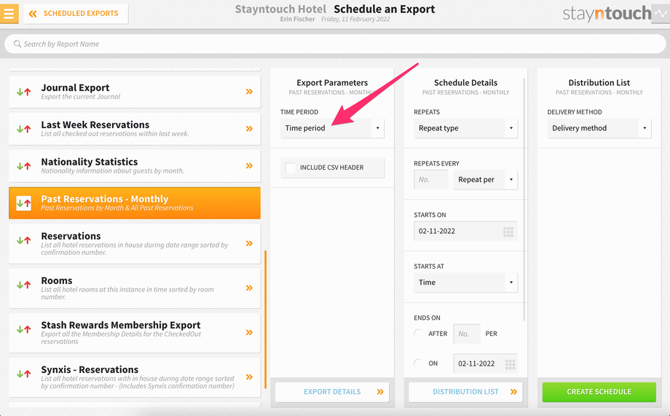Click the Journal Export arrows icon

coord(23,92)
